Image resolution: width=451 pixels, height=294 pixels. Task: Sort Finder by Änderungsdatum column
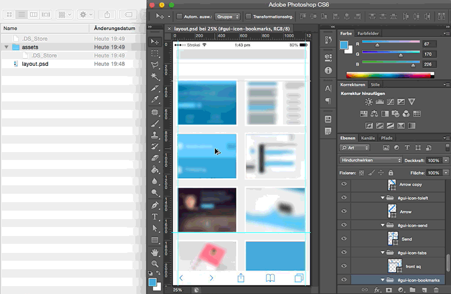(x=114, y=28)
